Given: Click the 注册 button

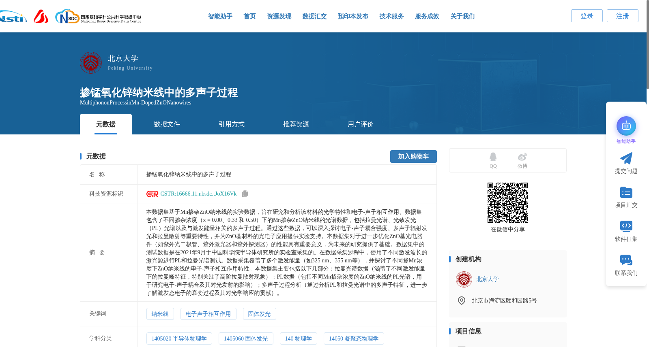Looking at the screenshot, I should [x=623, y=16].
